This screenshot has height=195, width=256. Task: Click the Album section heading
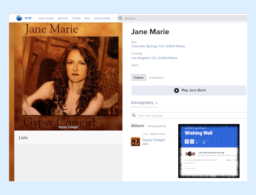click(137, 126)
